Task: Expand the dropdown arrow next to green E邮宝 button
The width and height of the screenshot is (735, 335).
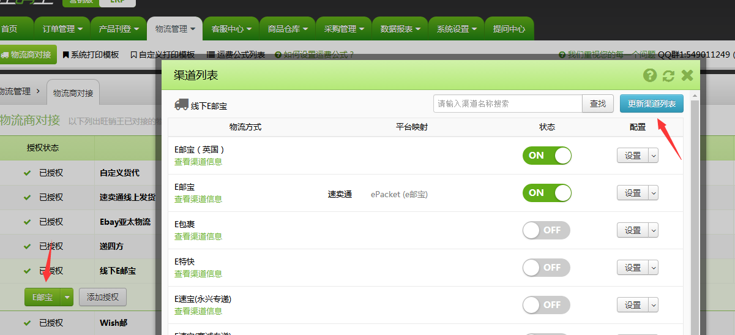Action: pos(67,298)
